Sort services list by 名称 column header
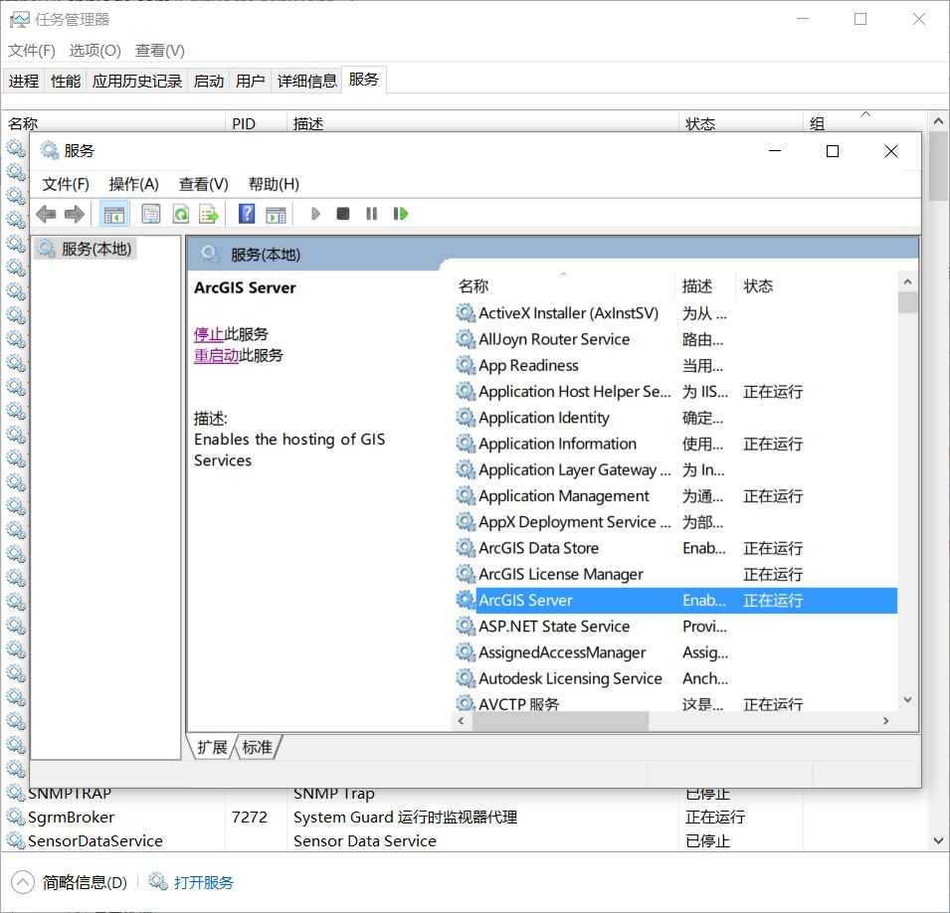 tap(563, 286)
